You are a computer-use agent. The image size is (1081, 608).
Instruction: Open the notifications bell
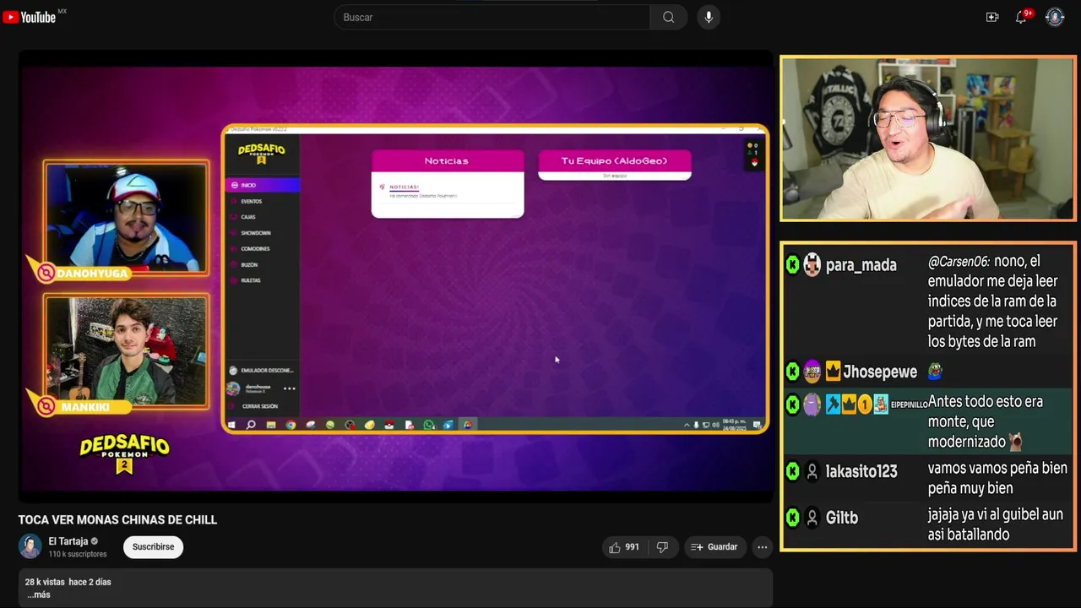click(x=1021, y=17)
